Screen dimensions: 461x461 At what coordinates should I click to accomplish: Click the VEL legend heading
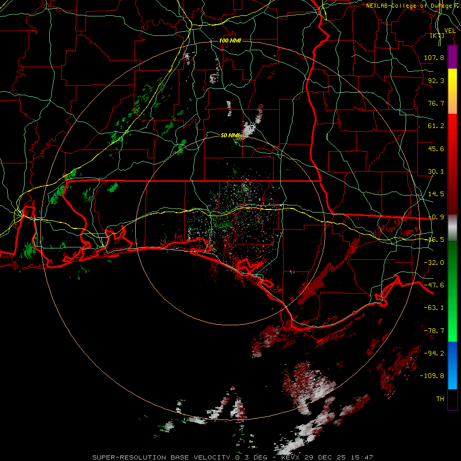click(450, 30)
